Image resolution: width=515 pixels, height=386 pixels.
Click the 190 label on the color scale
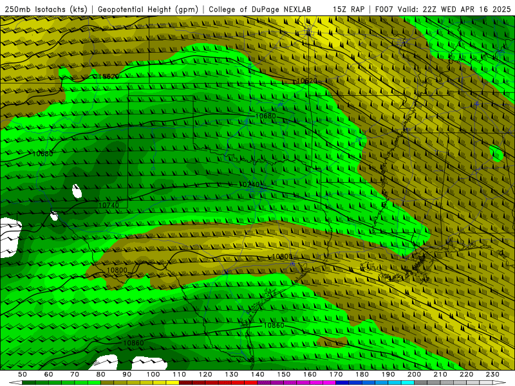tap(388, 374)
